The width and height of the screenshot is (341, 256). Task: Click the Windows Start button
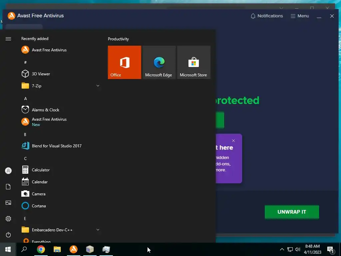click(8, 249)
